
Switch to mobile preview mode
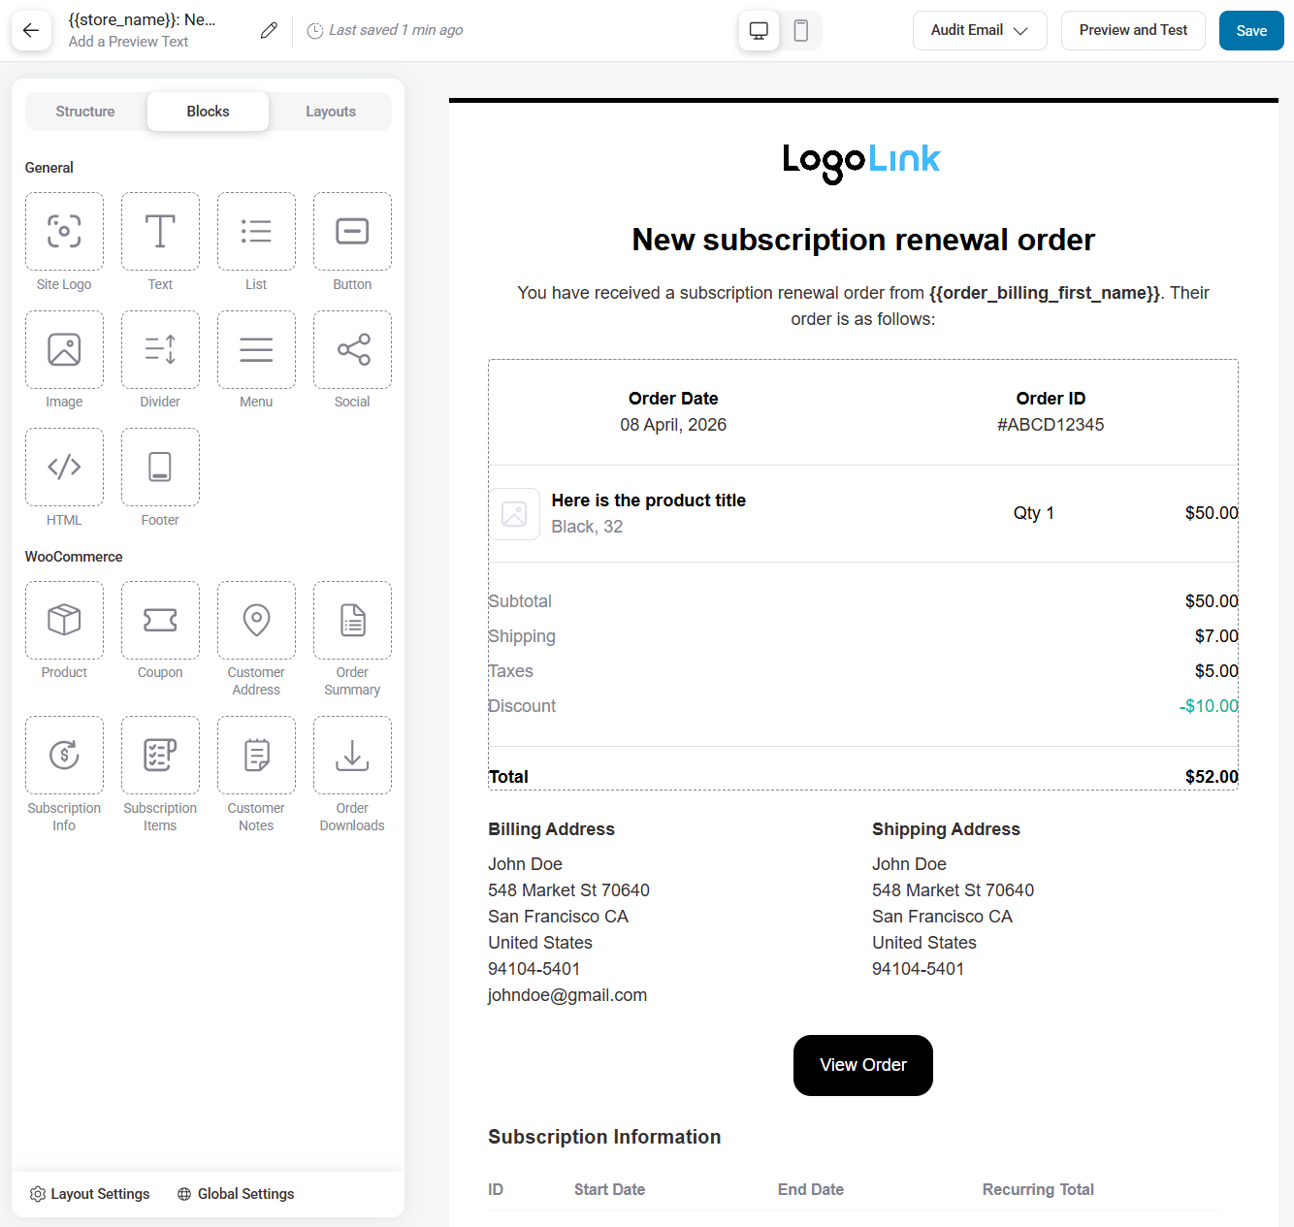click(800, 30)
